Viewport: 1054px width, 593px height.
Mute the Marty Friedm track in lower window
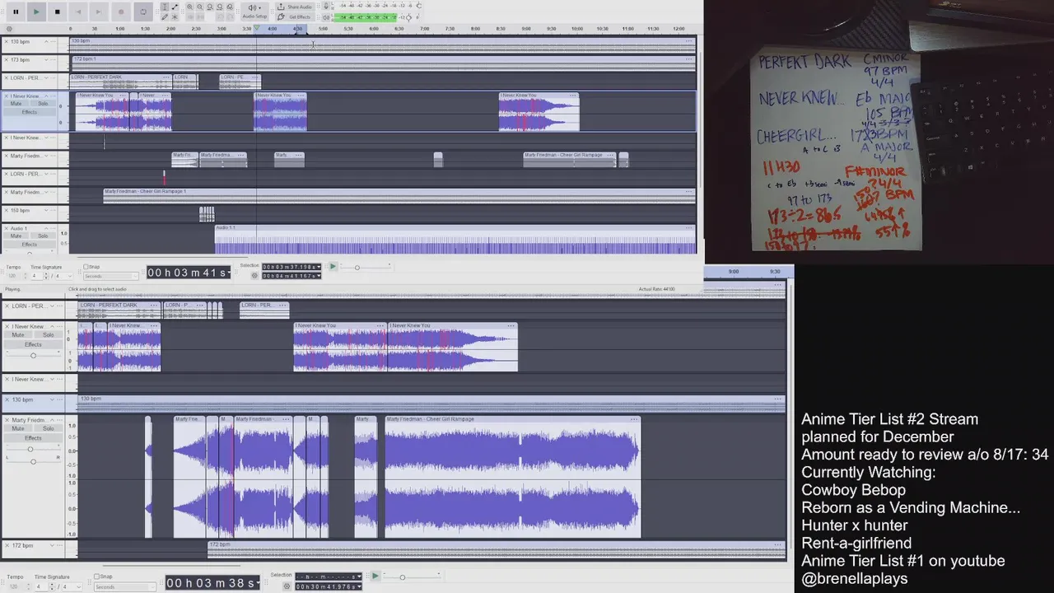coord(18,428)
